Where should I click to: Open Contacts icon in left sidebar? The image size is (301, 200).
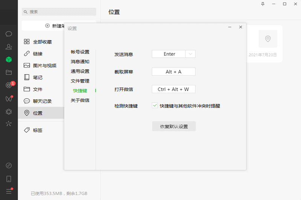click(9, 47)
